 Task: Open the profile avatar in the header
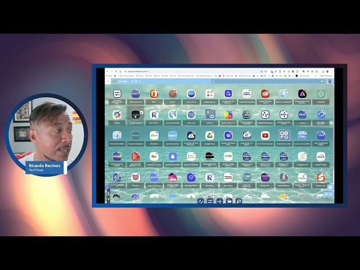click(x=330, y=81)
